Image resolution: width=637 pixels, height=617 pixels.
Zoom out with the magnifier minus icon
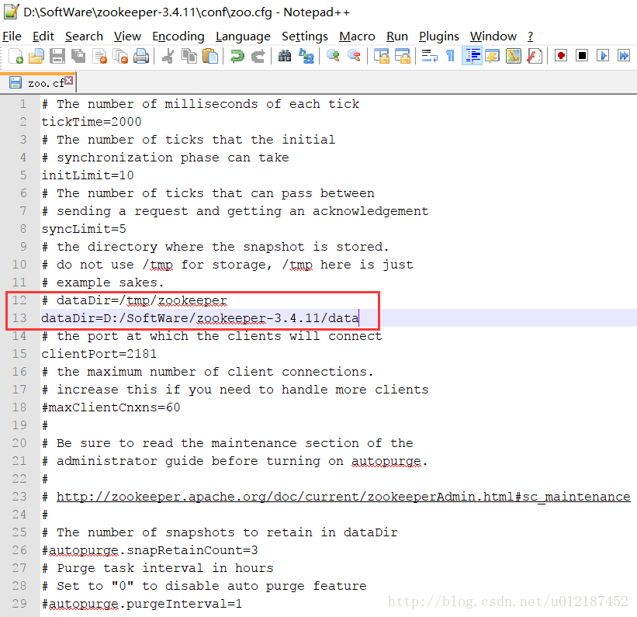pos(355,56)
